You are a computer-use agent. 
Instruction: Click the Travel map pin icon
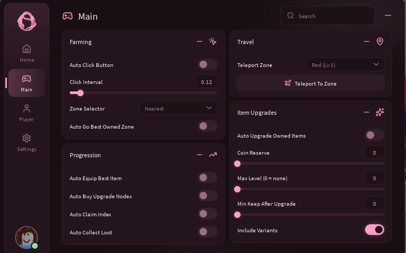(380, 41)
